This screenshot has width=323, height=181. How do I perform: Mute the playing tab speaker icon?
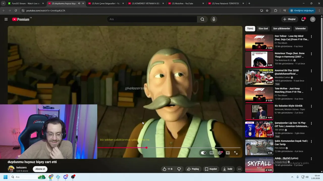pyautogui.click(x=79, y=4)
